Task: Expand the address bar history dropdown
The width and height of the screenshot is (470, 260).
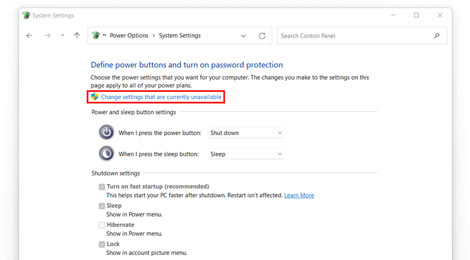Action: 243,36
